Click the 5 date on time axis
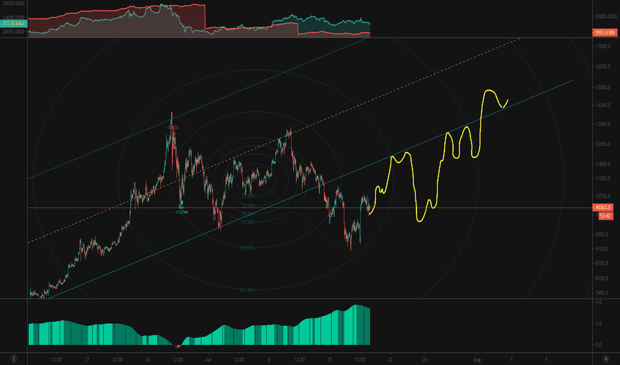Image resolution: width=620 pixels, height=365 pixels. [512, 360]
